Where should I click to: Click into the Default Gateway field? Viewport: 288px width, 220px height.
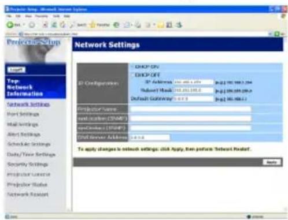tap(193, 99)
